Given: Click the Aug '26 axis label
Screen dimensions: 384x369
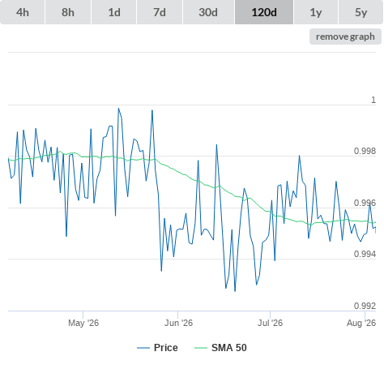Looking at the screenshot, I should coord(361,323).
